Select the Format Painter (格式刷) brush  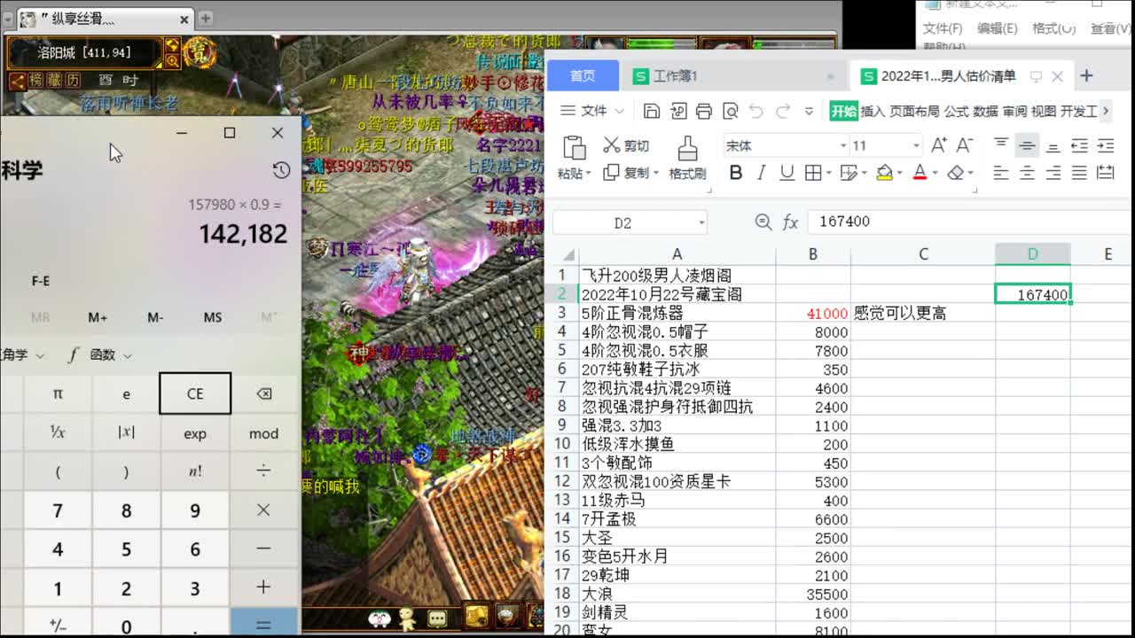point(687,158)
